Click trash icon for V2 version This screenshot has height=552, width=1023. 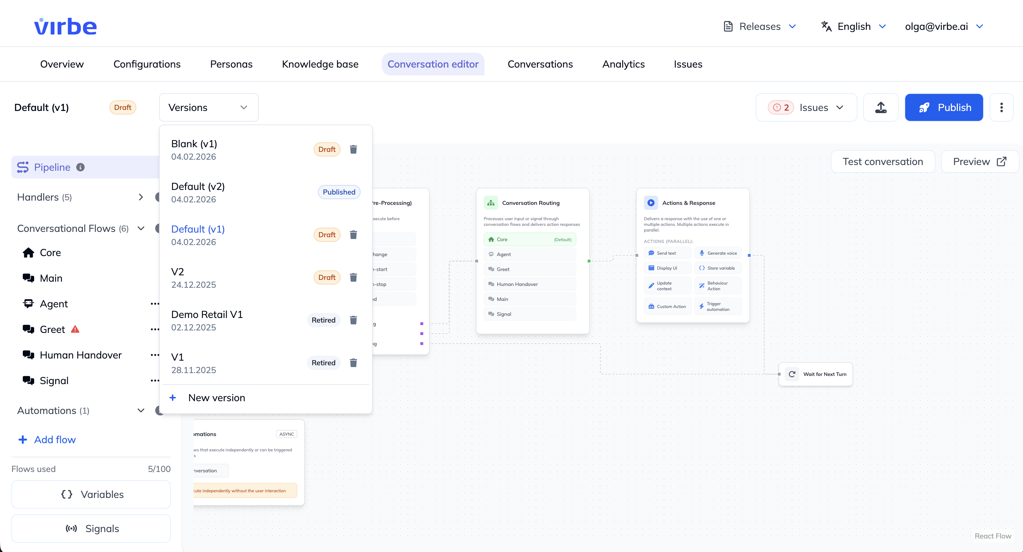[x=353, y=277]
